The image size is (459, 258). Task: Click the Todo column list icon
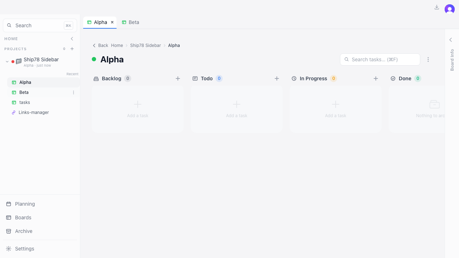[195, 78]
